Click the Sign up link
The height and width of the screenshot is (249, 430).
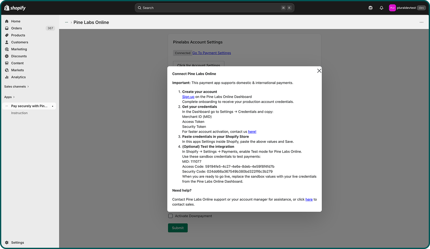click(188, 97)
